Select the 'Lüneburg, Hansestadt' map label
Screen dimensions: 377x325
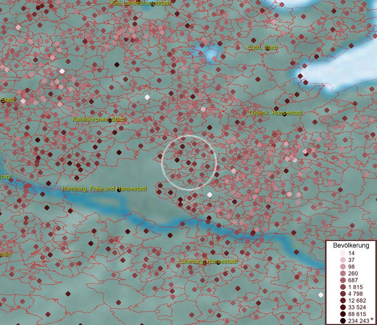pos(208,261)
